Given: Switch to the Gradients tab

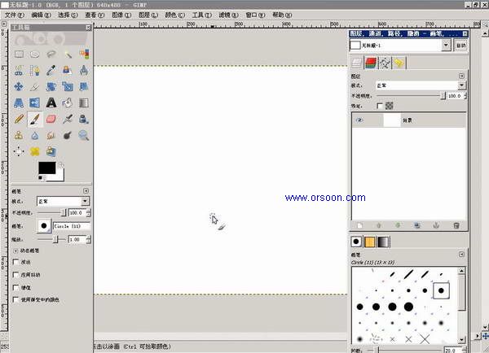Looking at the screenshot, I should click(383, 242).
